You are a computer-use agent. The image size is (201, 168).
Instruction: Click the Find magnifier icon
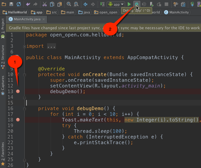click(69, 4)
